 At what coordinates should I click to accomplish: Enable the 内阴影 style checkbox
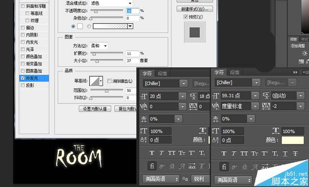(x=23, y=35)
